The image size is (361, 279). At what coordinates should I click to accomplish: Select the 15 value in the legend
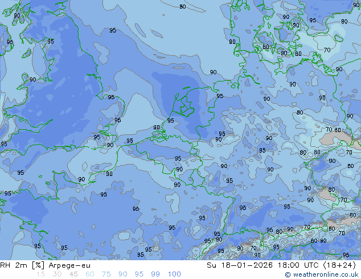click(x=40, y=274)
